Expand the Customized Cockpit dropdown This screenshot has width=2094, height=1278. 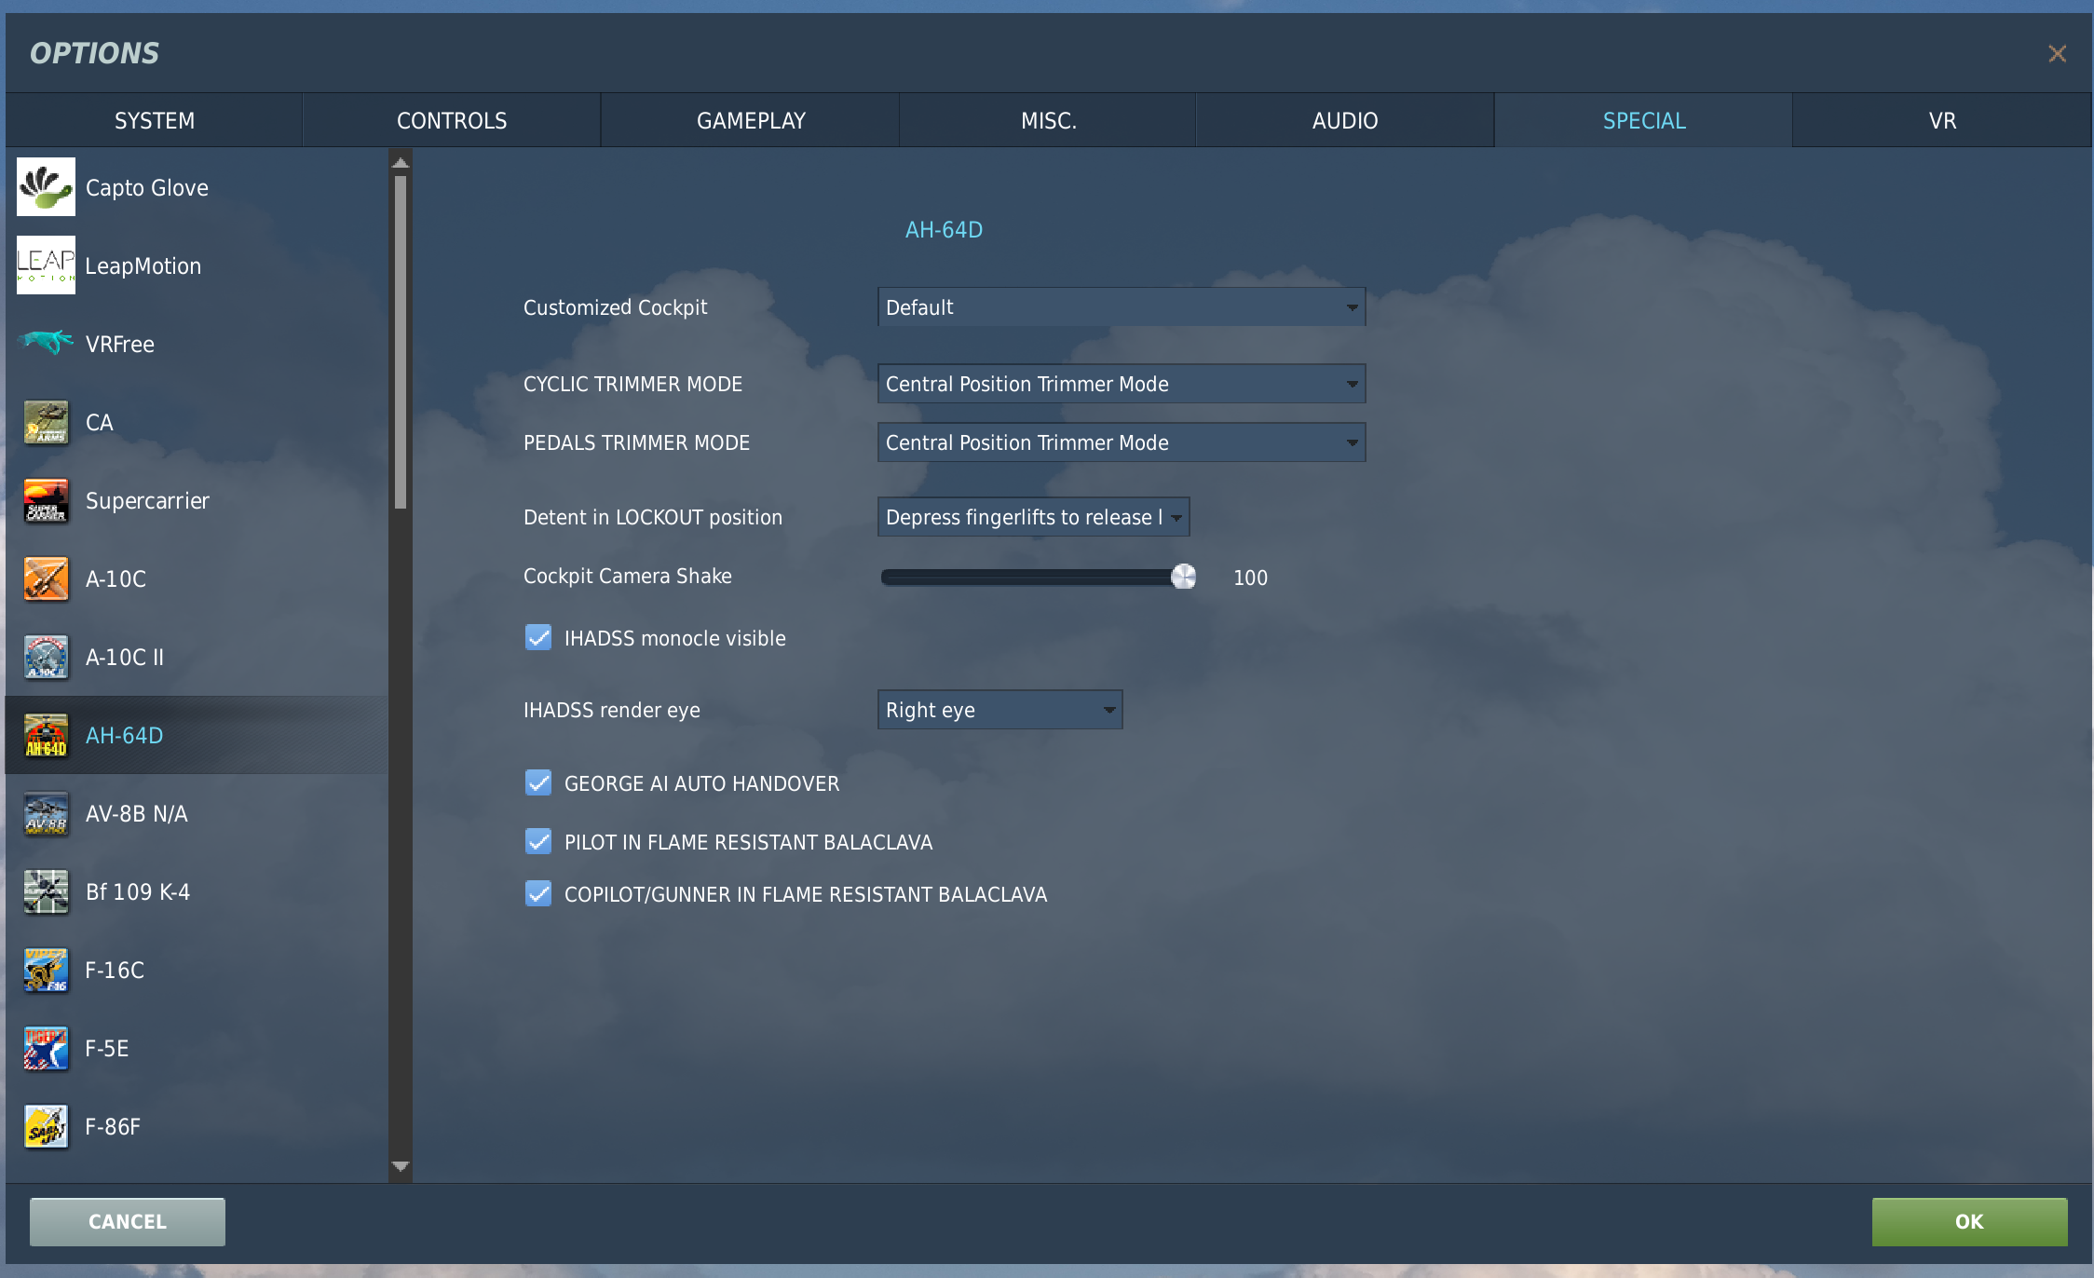pyautogui.click(x=1122, y=306)
